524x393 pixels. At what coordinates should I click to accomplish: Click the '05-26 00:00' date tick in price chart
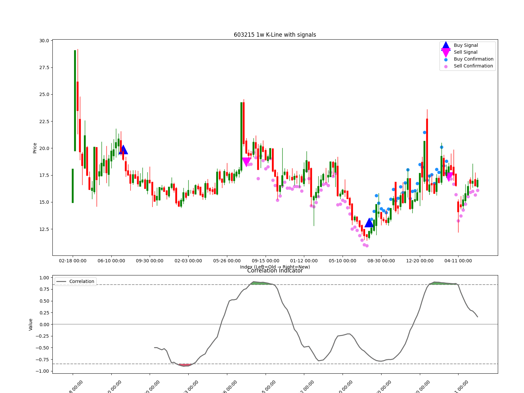pyautogui.click(x=227, y=261)
